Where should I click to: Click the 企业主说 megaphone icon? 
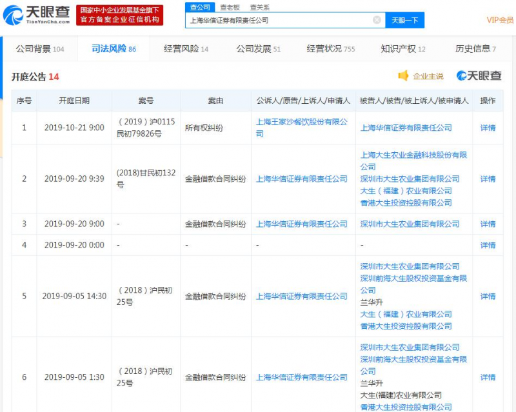tap(404, 76)
